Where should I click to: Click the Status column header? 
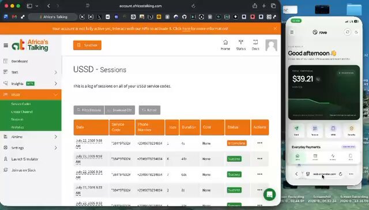tap(238, 127)
